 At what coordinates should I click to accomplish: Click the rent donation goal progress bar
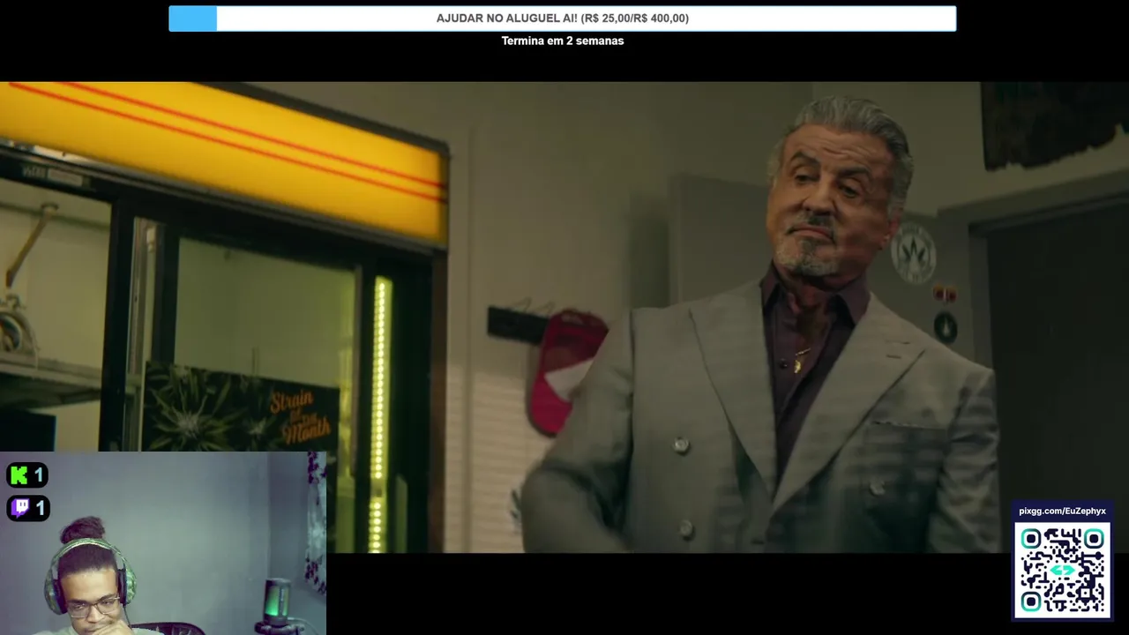coord(562,19)
